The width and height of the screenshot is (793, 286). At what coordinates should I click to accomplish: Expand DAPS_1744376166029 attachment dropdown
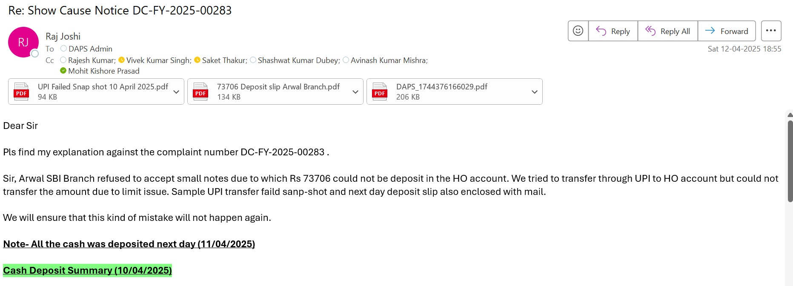click(535, 92)
